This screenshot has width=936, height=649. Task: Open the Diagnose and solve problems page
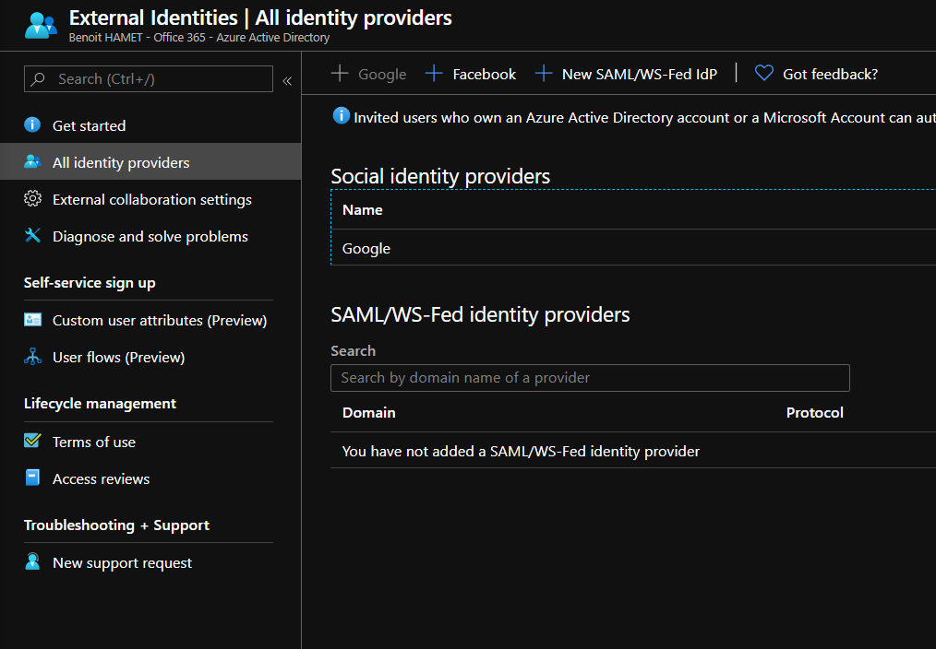point(150,236)
